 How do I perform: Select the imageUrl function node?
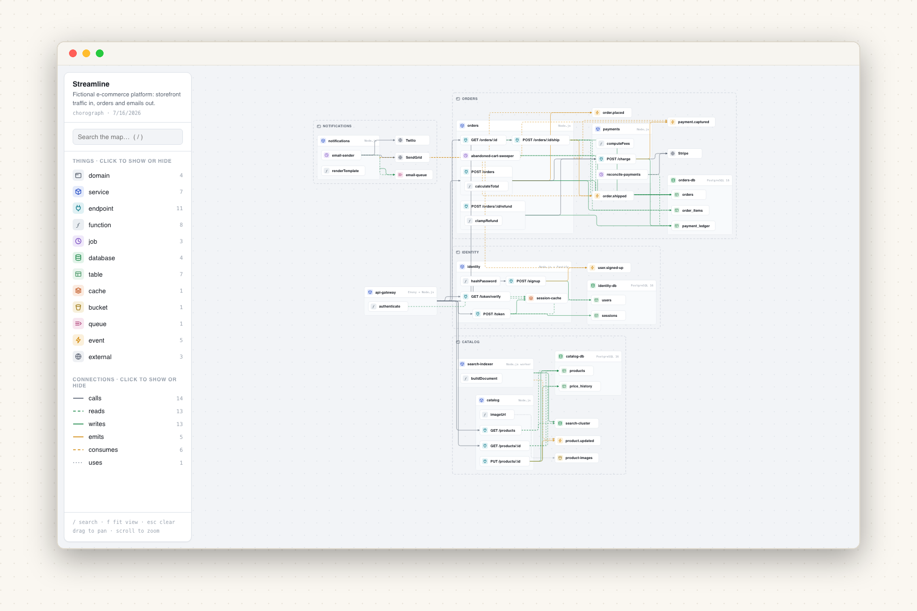[x=497, y=415]
